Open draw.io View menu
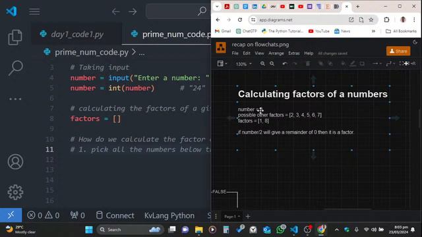This screenshot has height=237, width=422. 259,53
